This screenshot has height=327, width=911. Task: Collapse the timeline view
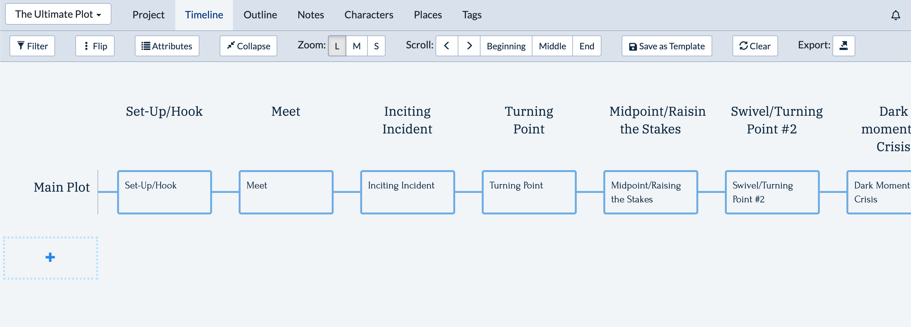coord(248,46)
